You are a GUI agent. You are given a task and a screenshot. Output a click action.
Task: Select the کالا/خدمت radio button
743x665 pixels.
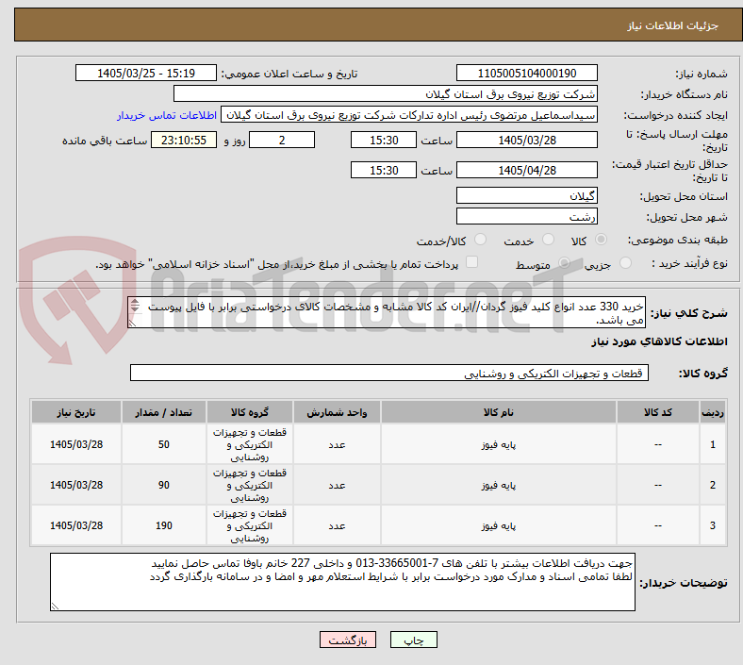click(481, 240)
